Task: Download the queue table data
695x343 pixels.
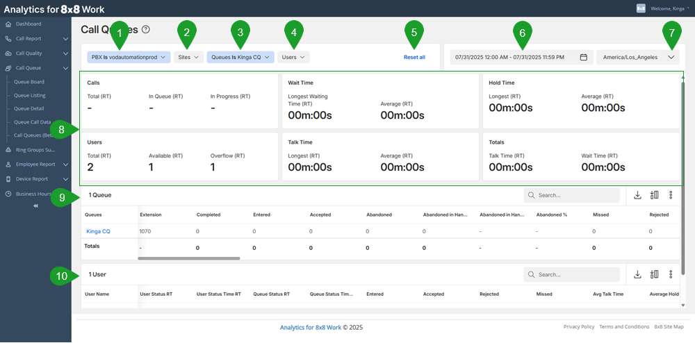Action: point(637,196)
